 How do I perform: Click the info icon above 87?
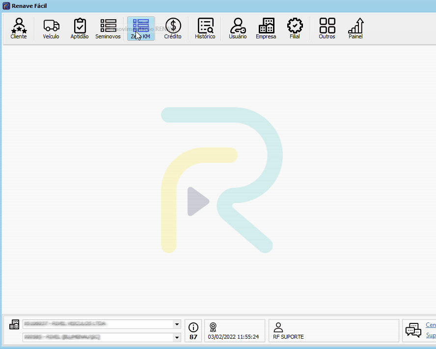[193, 327]
